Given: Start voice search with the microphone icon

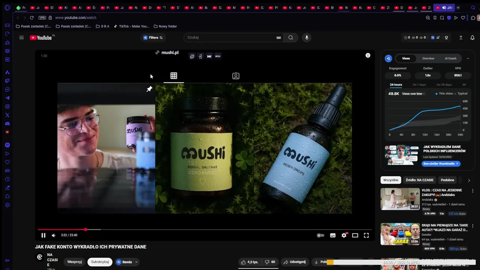Looking at the screenshot, I should coord(307,37).
